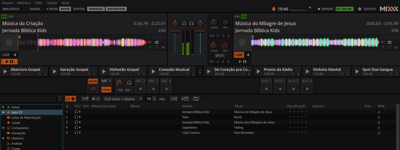Click the headphone icon in MIC 1
This screenshot has height=150, width=400.
(x=129, y=83)
